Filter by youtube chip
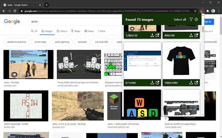Screen dimensions: 222x138 82,42
